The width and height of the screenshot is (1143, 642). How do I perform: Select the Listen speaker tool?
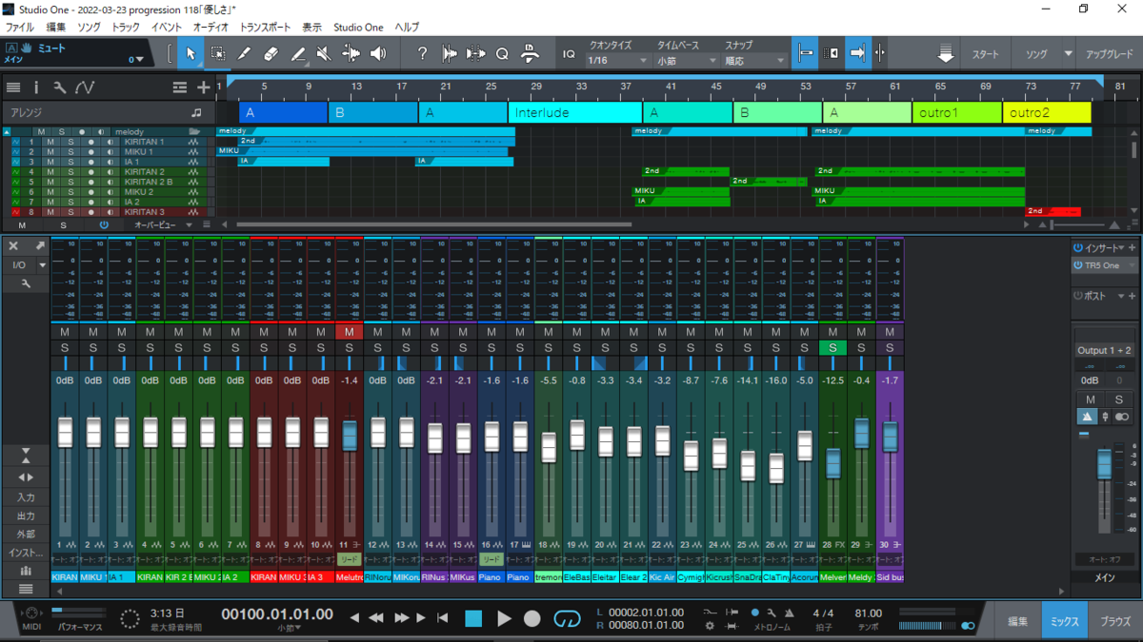tap(378, 53)
